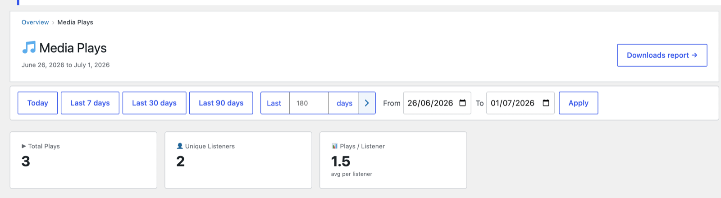
Task: Focus the custom days number field showing 180
Action: [x=309, y=103]
